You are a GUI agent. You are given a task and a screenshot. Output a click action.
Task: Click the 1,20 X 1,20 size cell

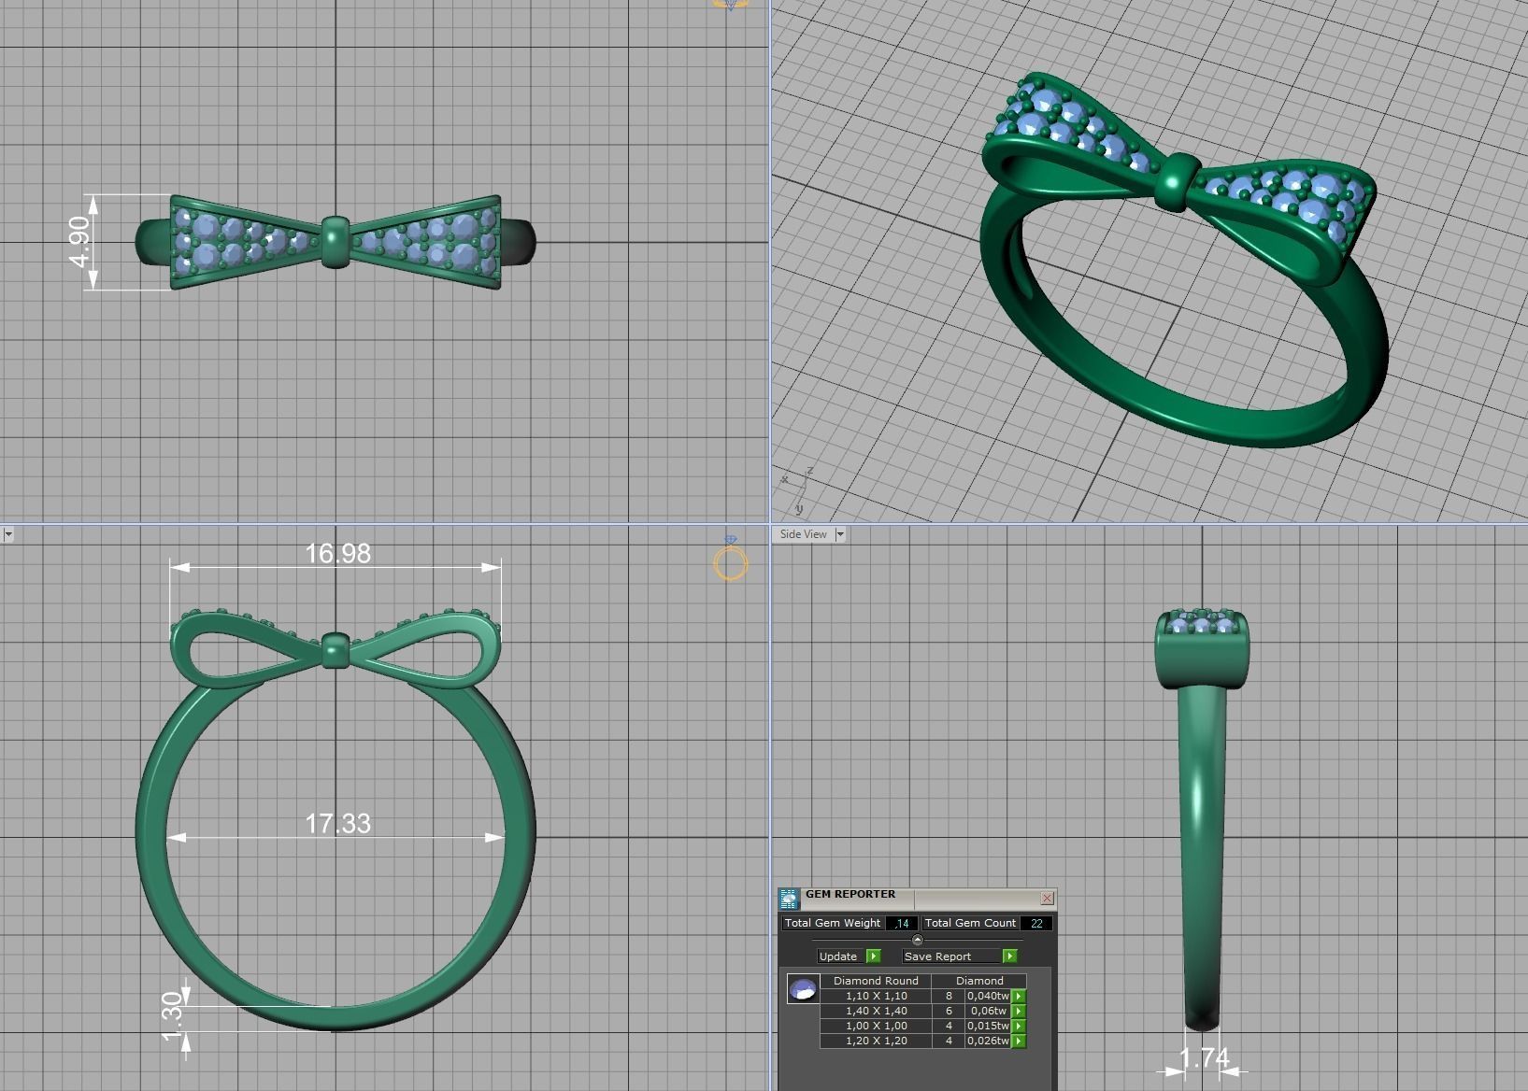click(x=876, y=1041)
